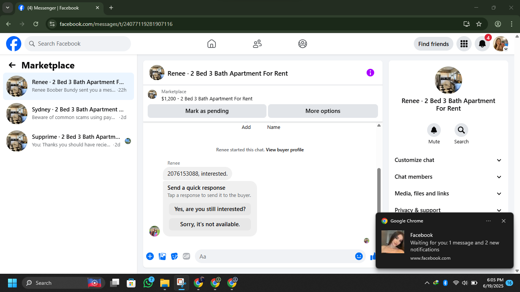Bookmark this page with the star icon
The height and width of the screenshot is (292, 520).
click(x=479, y=24)
